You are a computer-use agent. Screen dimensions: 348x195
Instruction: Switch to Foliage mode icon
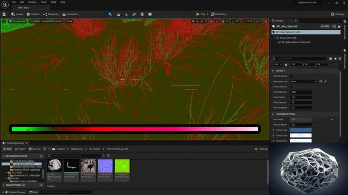126,15
